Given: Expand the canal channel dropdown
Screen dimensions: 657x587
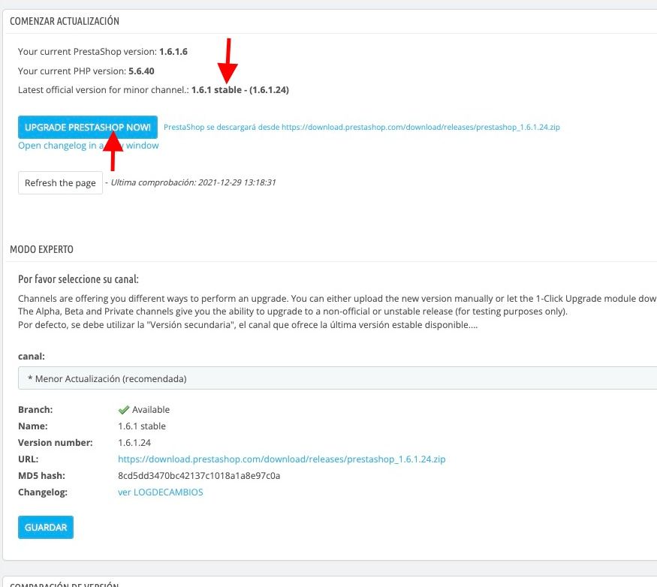Looking at the screenshot, I should point(337,378).
